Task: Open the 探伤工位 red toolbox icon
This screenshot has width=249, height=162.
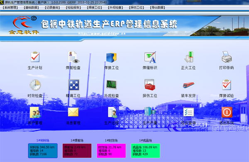Action: point(150,85)
